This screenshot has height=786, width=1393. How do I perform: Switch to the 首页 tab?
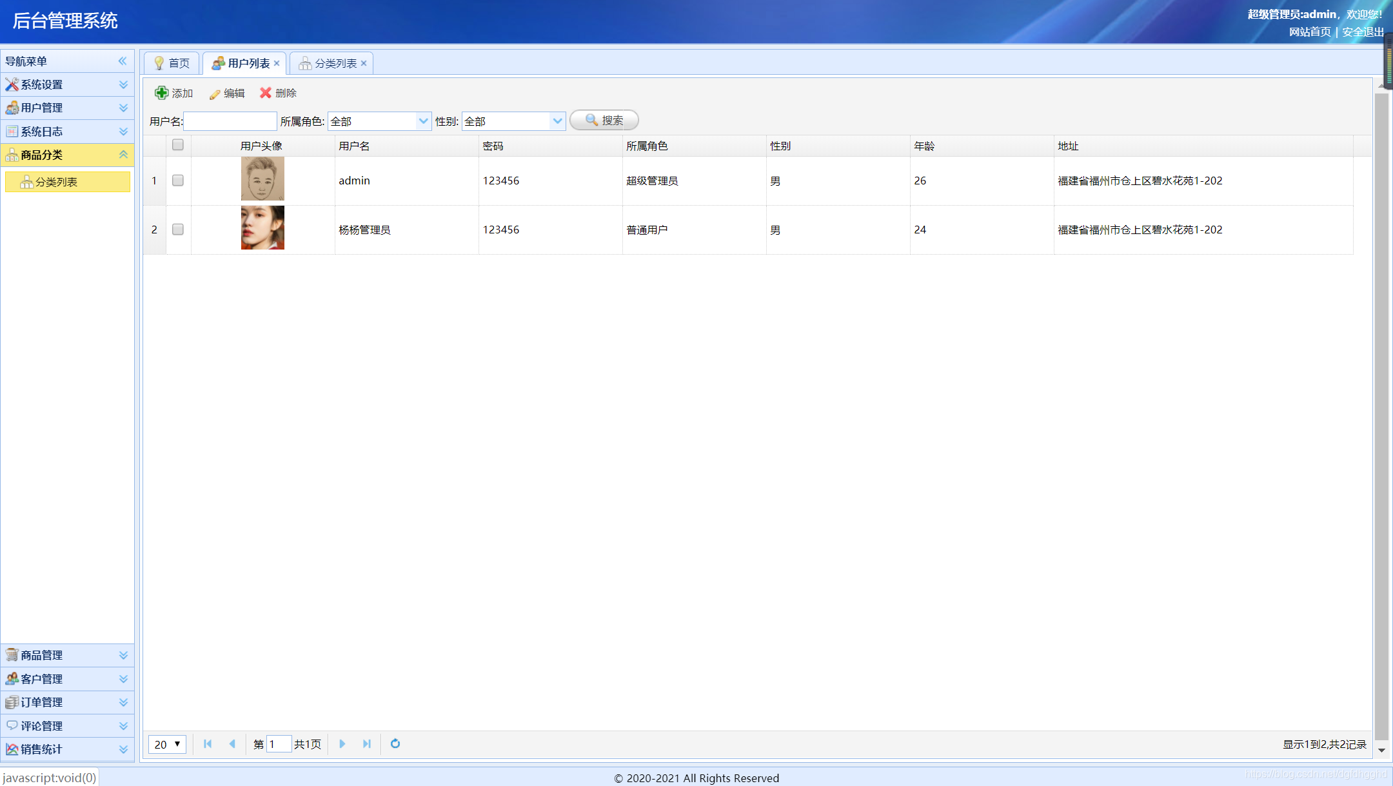coord(172,63)
